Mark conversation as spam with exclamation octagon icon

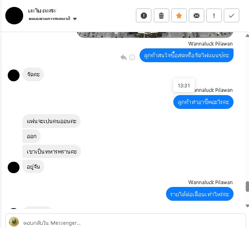(144, 15)
